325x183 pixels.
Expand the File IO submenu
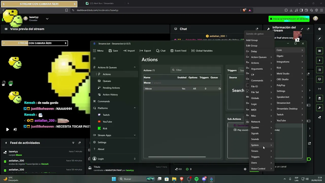coord(261,86)
